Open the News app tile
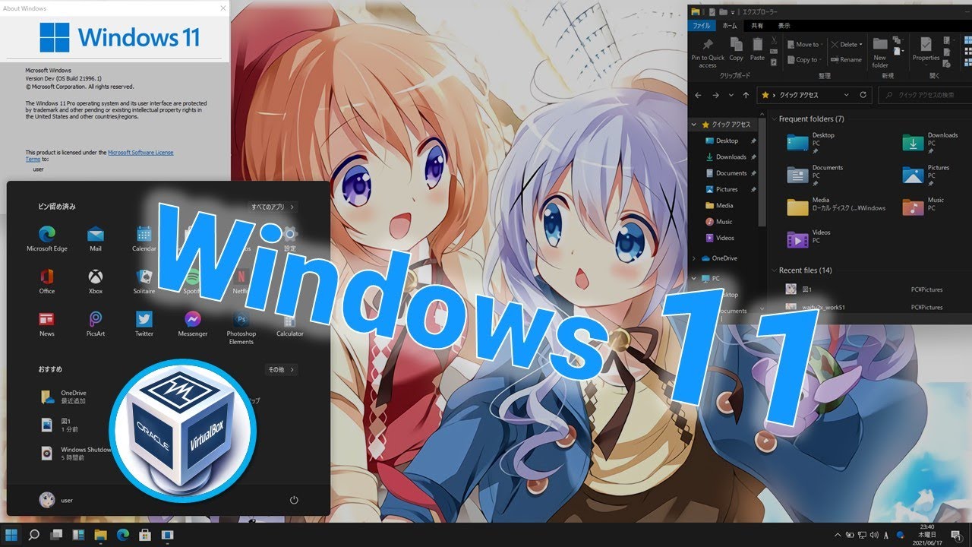Image resolution: width=972 pixels, height=547 pixels. click(47, 324)
